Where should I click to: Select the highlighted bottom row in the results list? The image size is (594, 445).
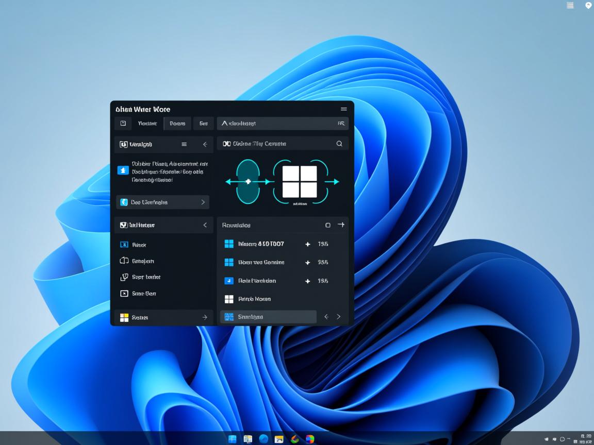(x=268, y=317)
